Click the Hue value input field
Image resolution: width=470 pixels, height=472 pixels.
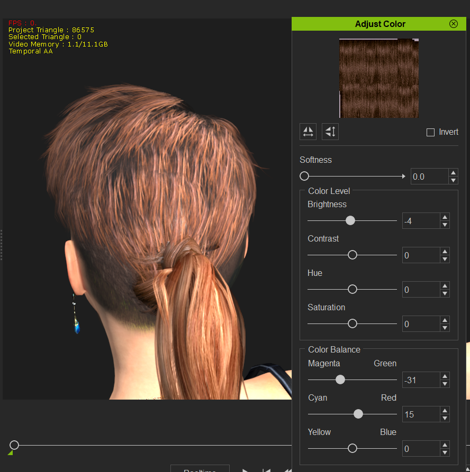point(420,290)
